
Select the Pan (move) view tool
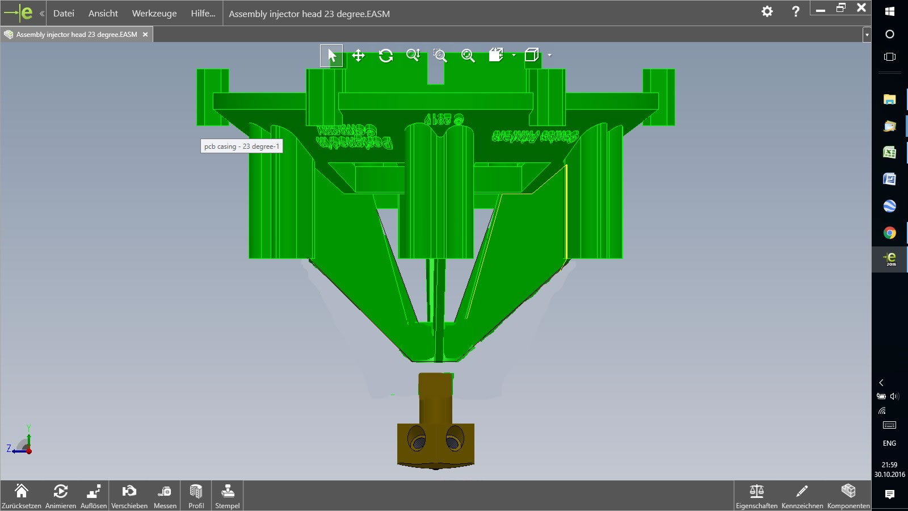tap(358, 56)
